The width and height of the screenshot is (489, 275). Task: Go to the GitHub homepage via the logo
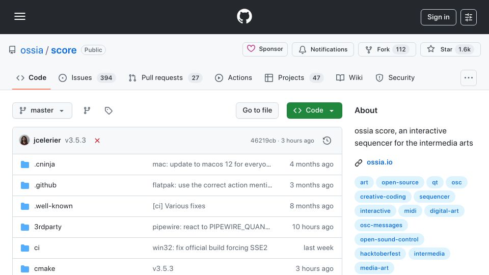(244, 16)
